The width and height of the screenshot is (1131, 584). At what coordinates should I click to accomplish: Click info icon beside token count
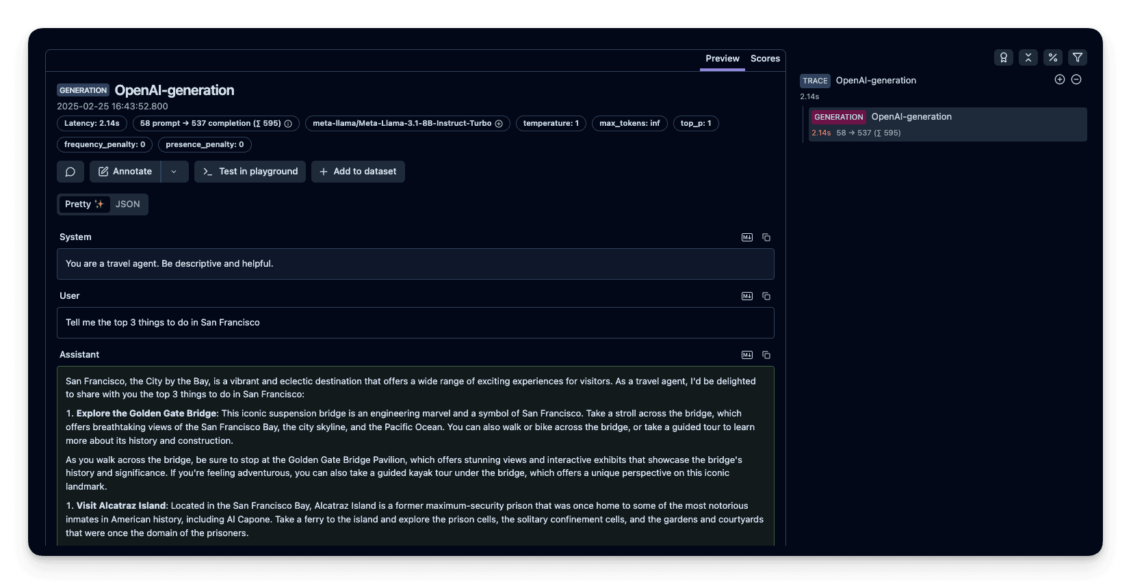(288, 124)
